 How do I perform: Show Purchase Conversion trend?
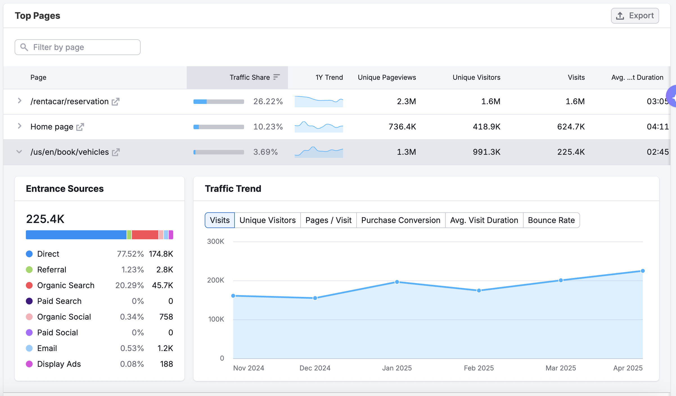pos(401,220)
